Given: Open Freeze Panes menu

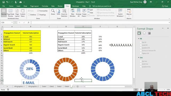Looking at the screenshot, I should pos(84,13).
